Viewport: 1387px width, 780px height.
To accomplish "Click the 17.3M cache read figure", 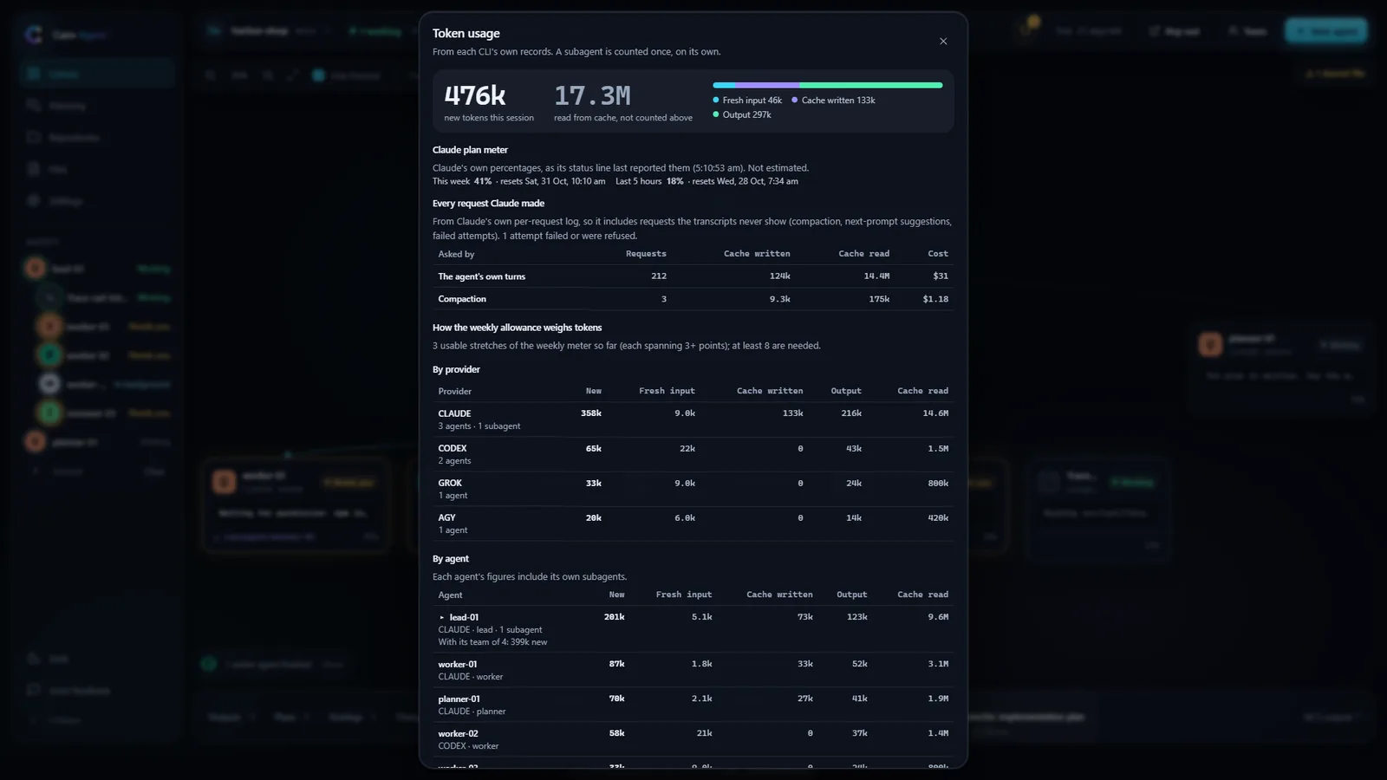I will pos(592,95).
